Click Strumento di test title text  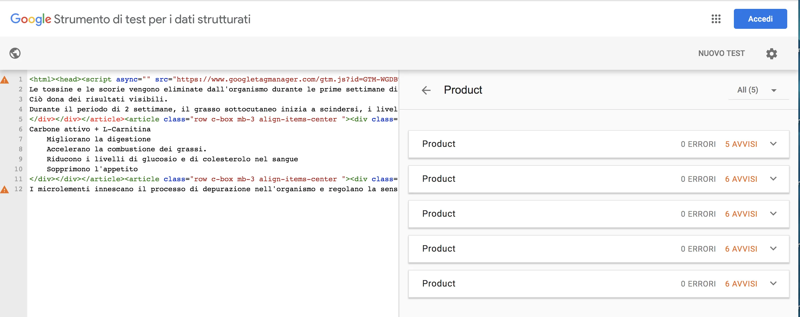(152, 19)
